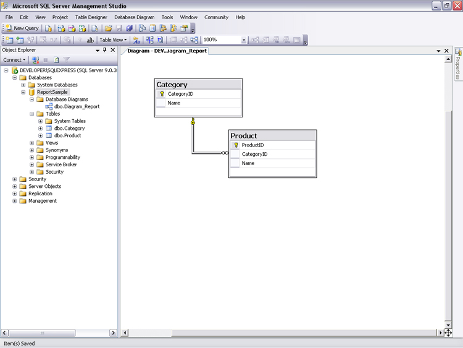Click the Category table title bar
The height and width of the screenshot is (348, 463).
tap(198, 85)
